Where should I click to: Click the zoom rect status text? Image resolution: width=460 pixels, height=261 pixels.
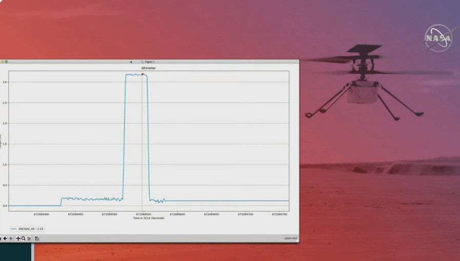[290, 238]
